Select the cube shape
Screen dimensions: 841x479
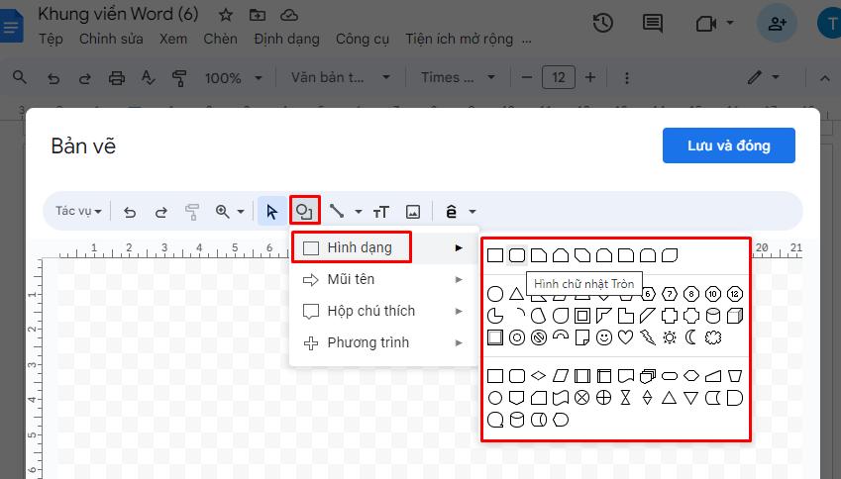(x=734, y=316)
